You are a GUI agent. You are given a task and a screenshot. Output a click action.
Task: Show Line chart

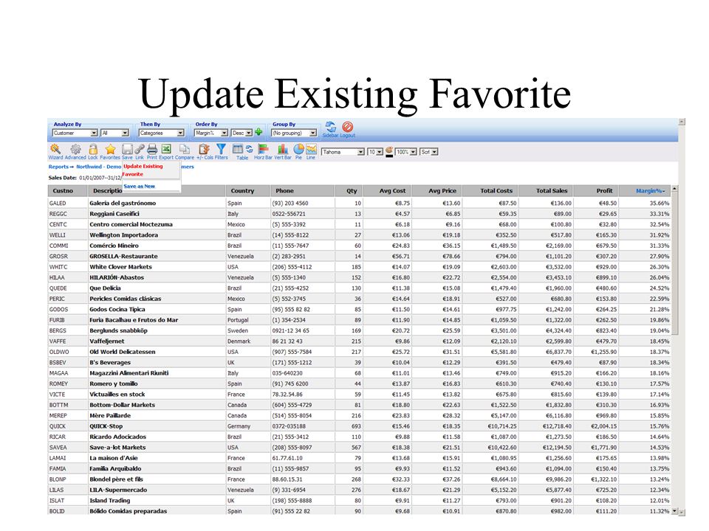(311, 151)
